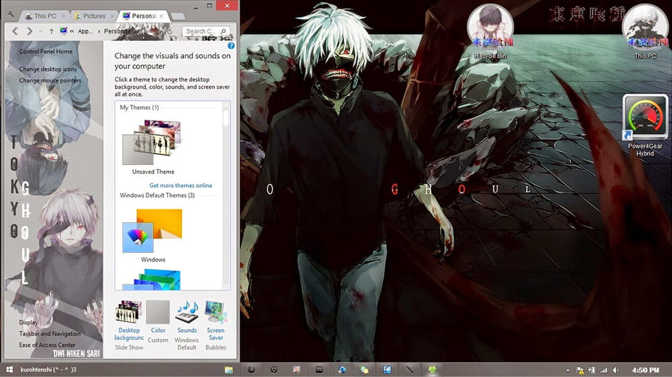Open the Color Custom swatch

tap(158, 313)
